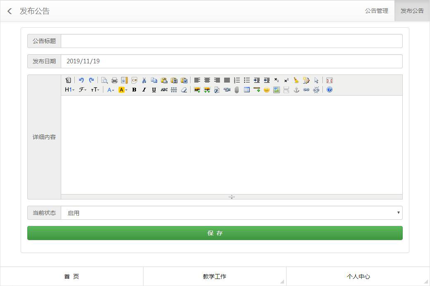Click the print icon in editor
This screenshot has width=430, height=286.
[x=115, y=80]
